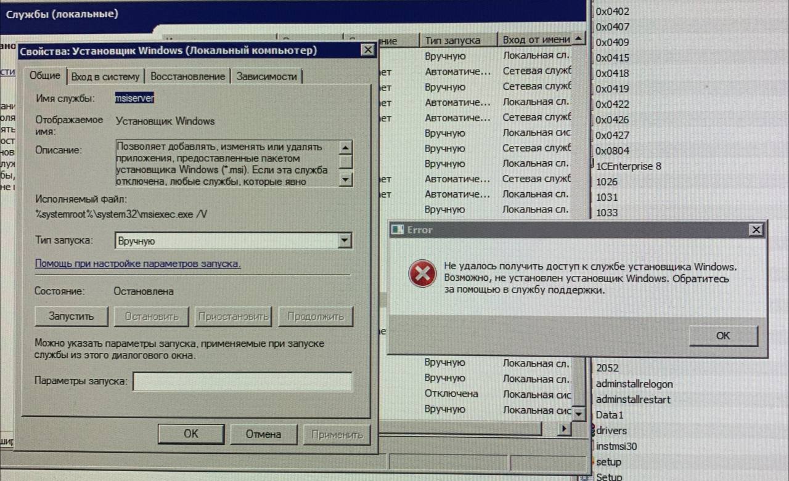Image resolution: width=789 pixels, height=481 pixels.
Task: Select the 0x0427 entry
Action: [x=612, y=135]
